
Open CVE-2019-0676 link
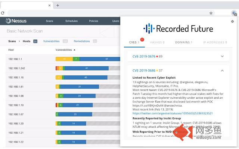coord(144,56)
